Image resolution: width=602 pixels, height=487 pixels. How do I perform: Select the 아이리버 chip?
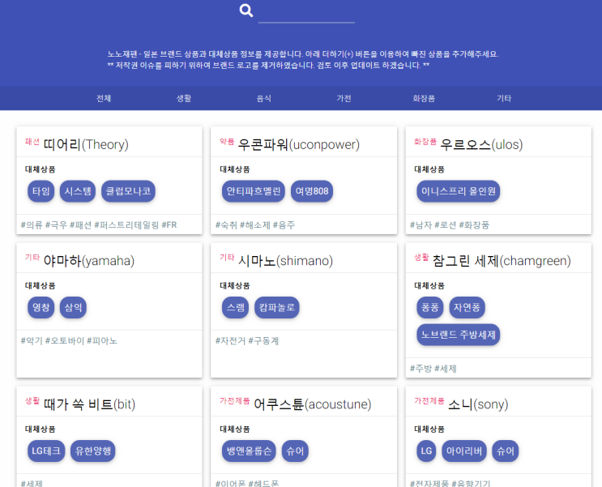tap(464, 451)
